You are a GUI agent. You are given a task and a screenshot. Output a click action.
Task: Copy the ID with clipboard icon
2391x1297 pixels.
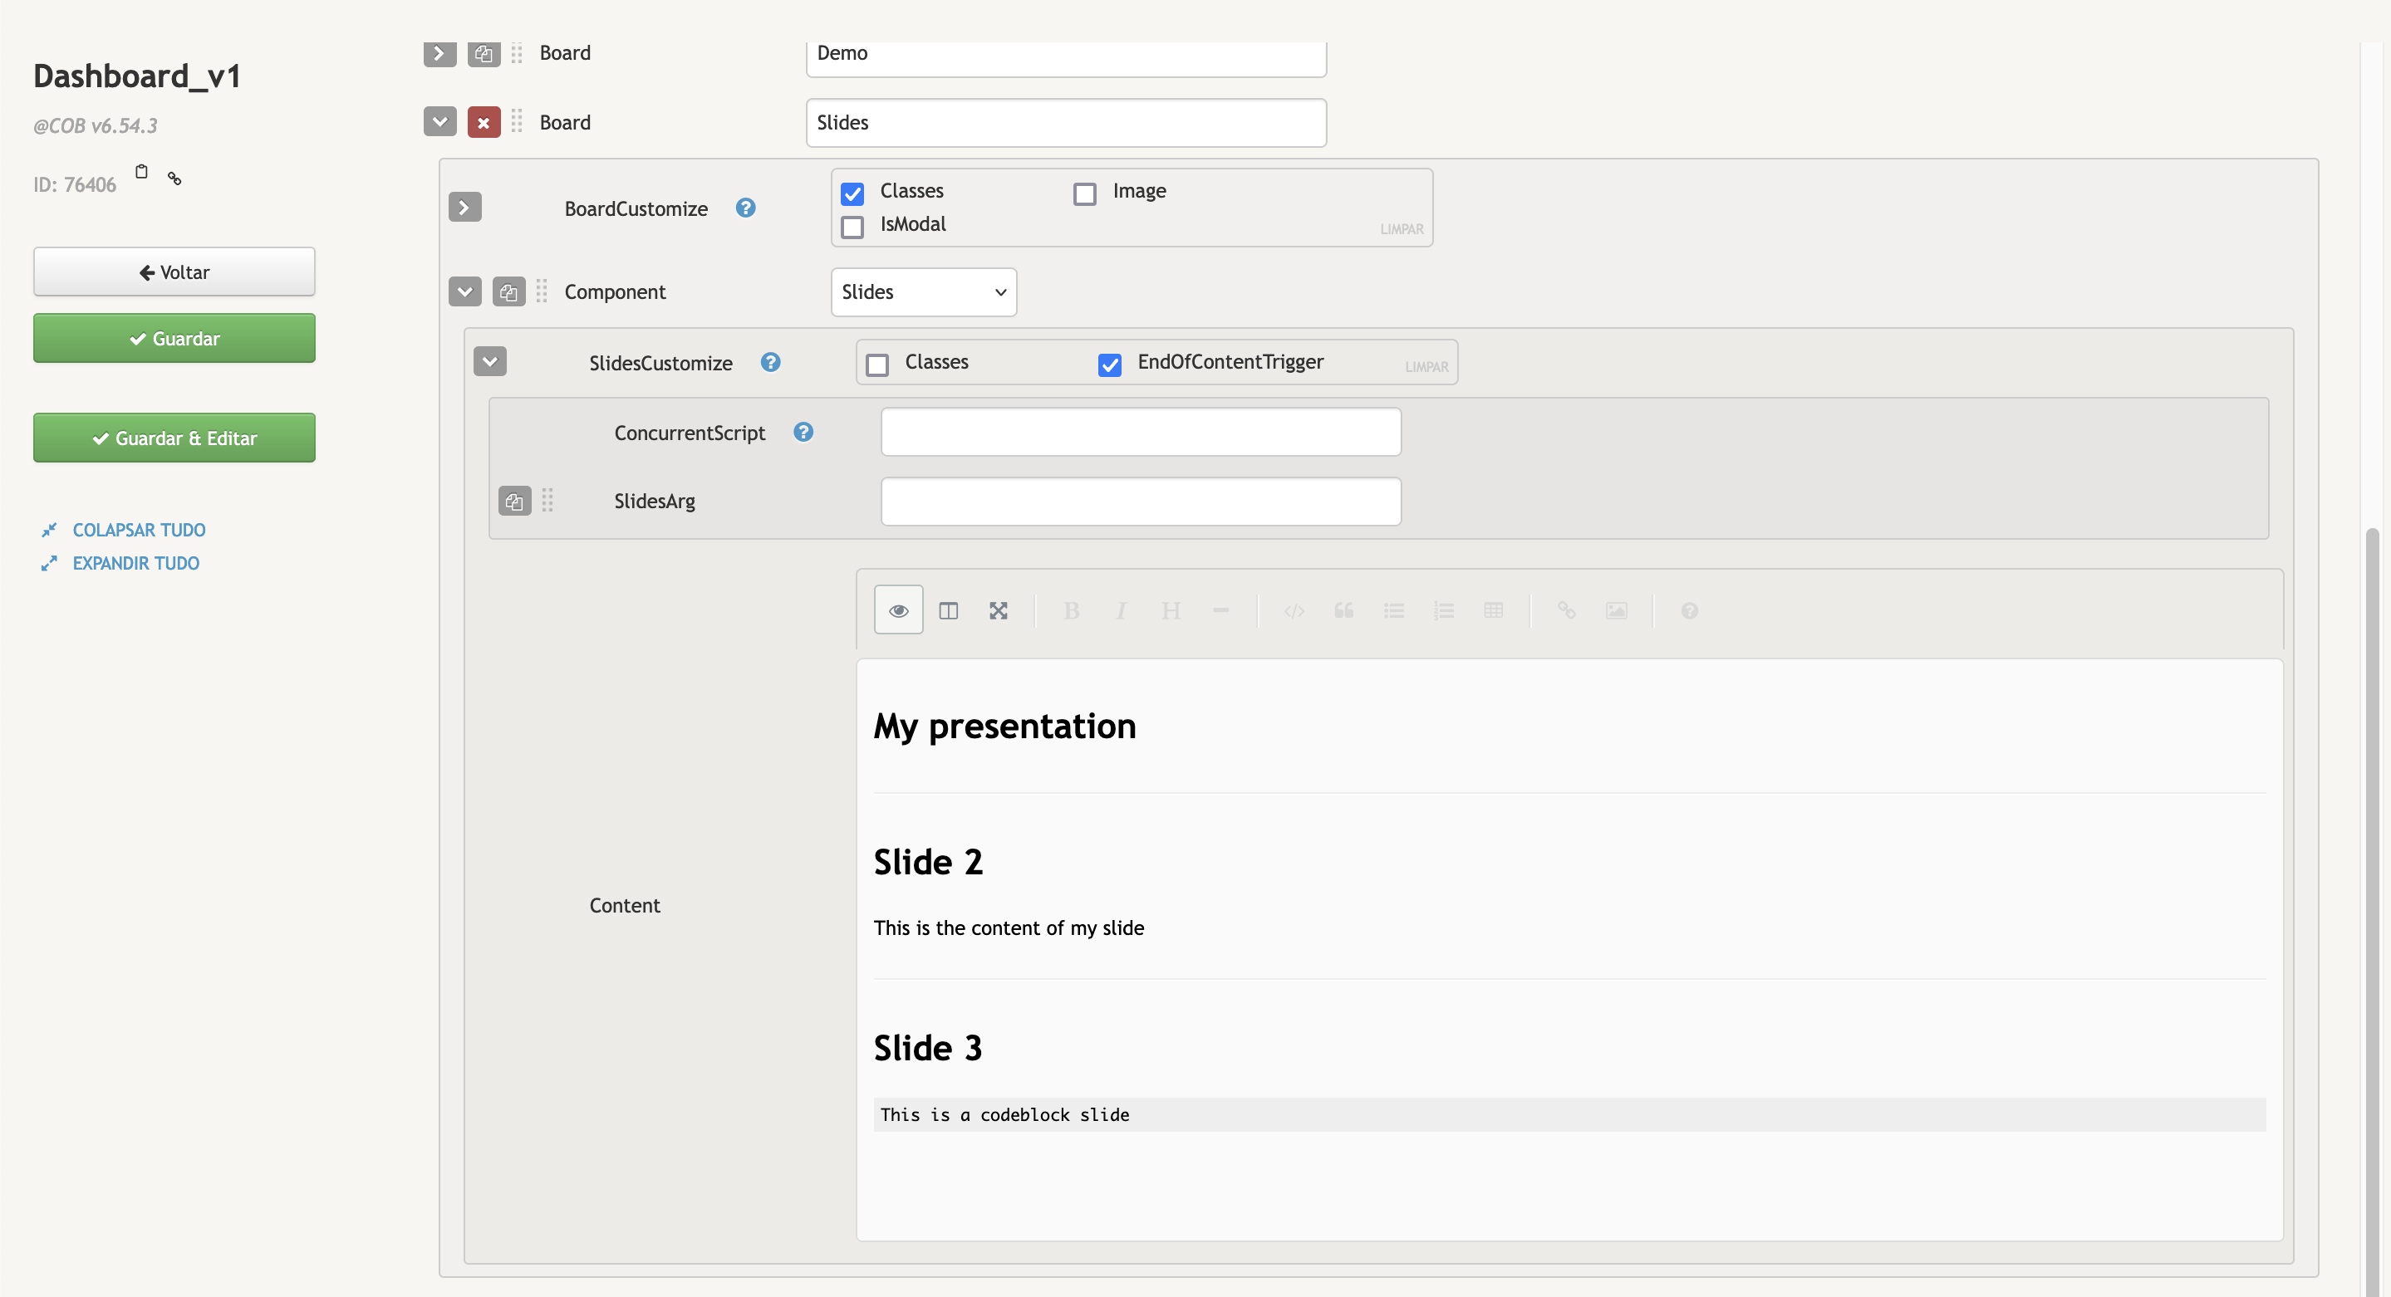pos(141,172)
